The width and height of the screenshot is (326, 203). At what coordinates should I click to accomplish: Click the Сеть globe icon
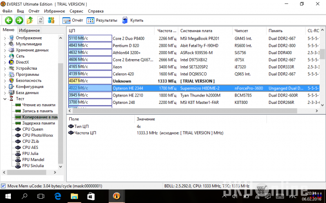pos(11,56)
